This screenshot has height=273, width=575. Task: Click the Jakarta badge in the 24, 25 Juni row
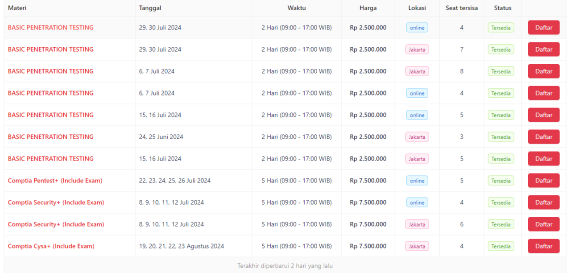(417, 137)
